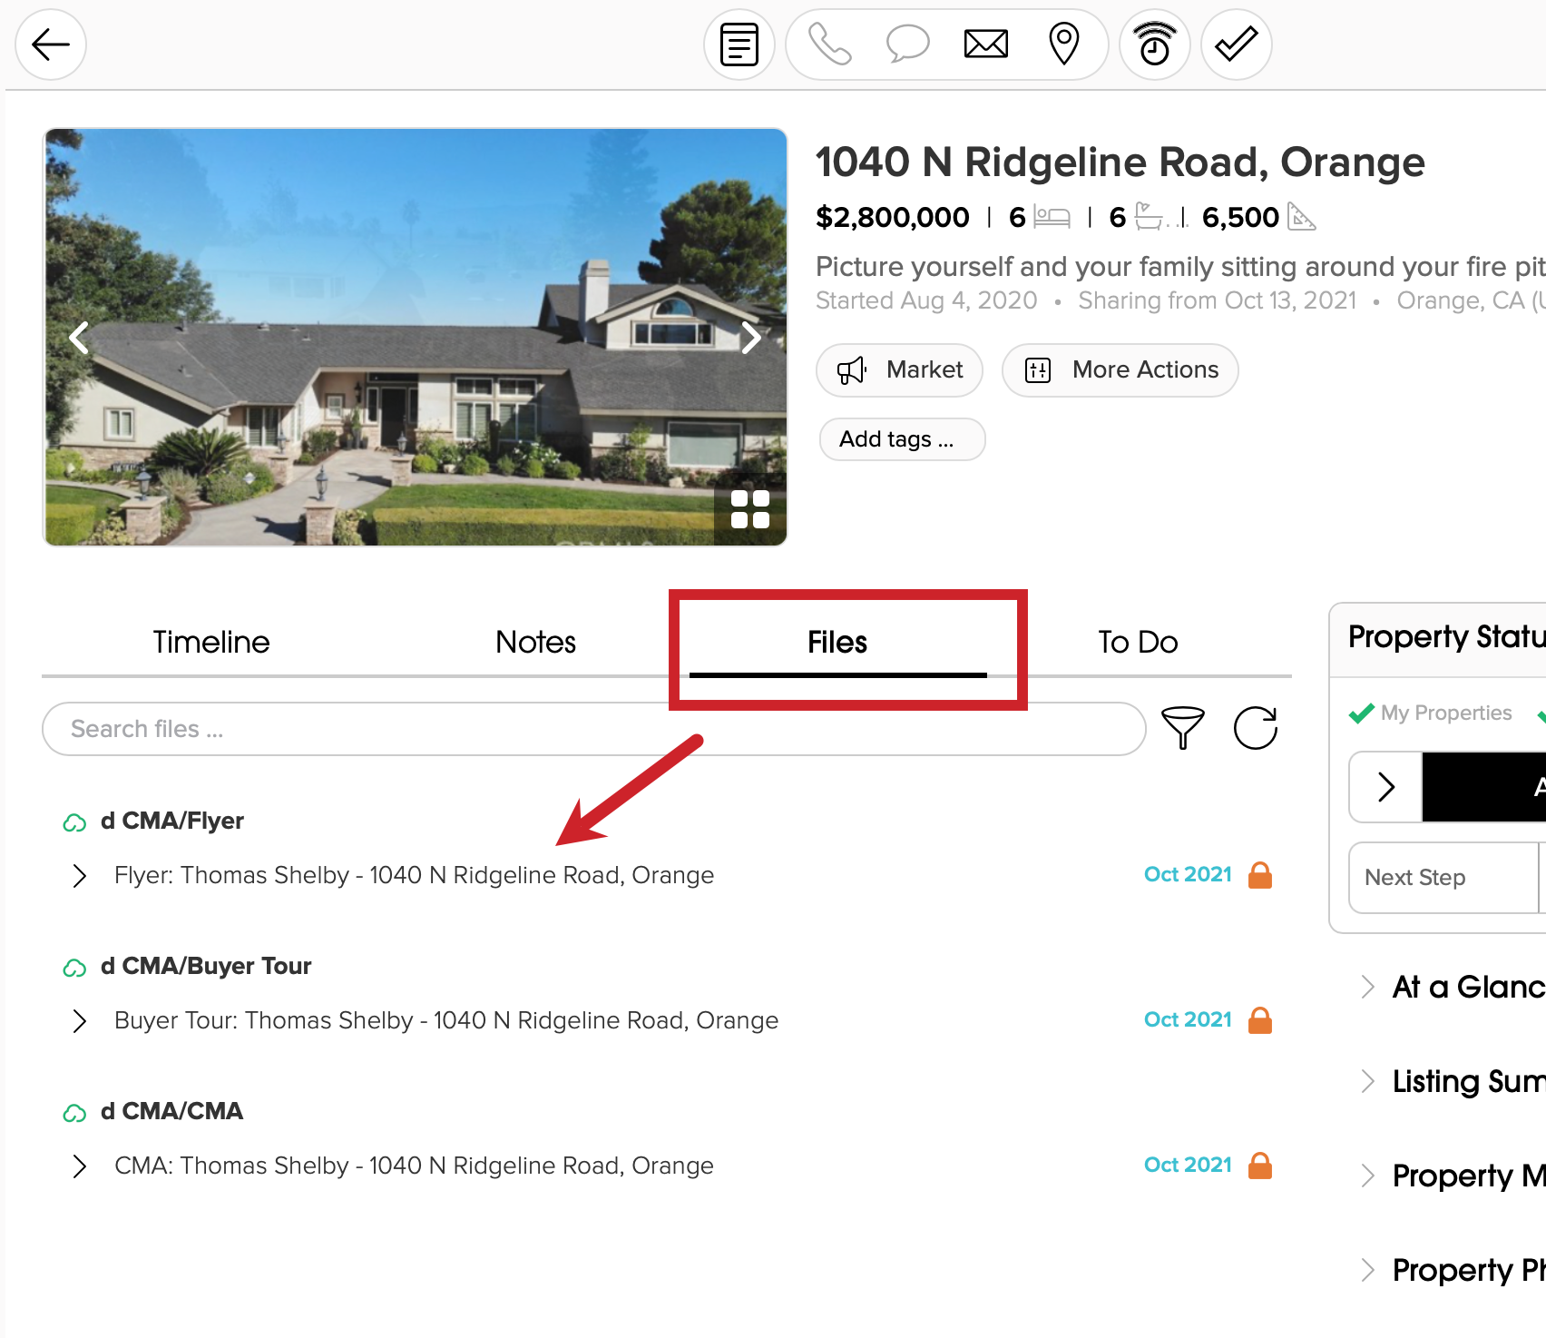Compose an email via the envelope icon
1546x1338 pixels.
[x=985, y=44]
